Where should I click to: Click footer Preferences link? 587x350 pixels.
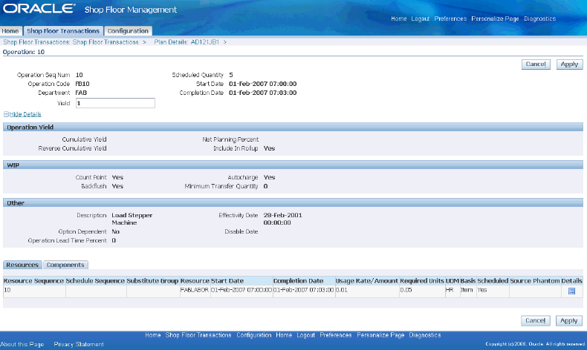tap(336, 335)
